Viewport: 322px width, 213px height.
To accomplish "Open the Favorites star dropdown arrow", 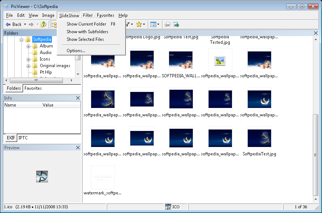I will pos(144,24).
